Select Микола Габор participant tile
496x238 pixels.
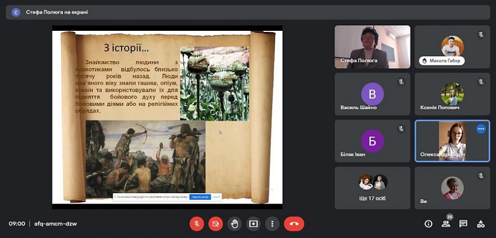click(x=452, y=47)
